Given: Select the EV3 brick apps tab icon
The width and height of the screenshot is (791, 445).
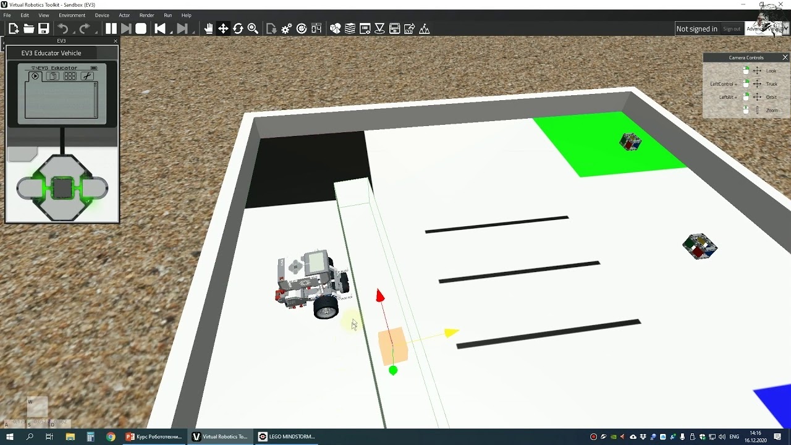Looking at the screenshot, I should point(70,76).
